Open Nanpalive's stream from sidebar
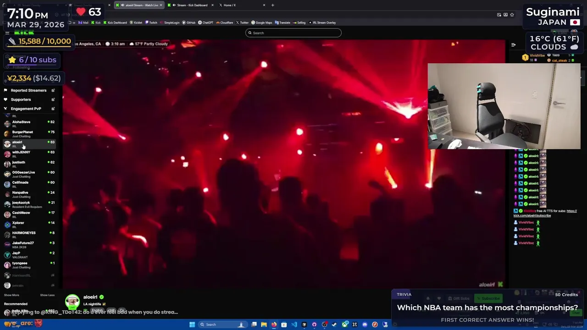 [x=29, y=194]
